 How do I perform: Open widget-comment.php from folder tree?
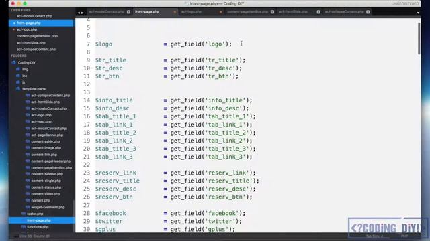tap(48, 207)
